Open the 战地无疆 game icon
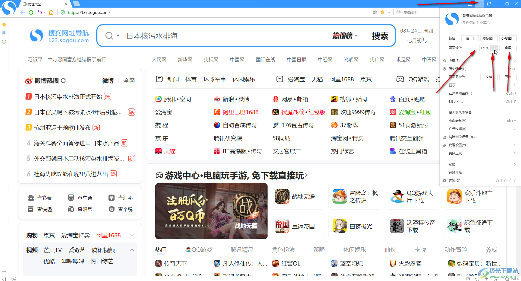This screenshot has width=521, height=281. coord(282,196)
